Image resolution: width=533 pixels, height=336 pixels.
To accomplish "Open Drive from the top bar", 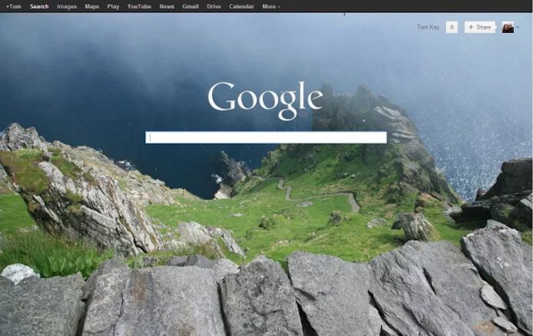I will point(214,6).
